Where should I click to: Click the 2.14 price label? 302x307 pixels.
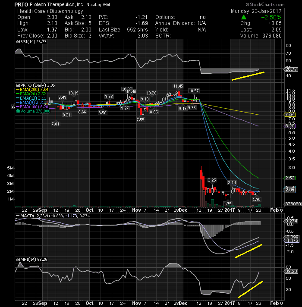(x=232, y=183)
